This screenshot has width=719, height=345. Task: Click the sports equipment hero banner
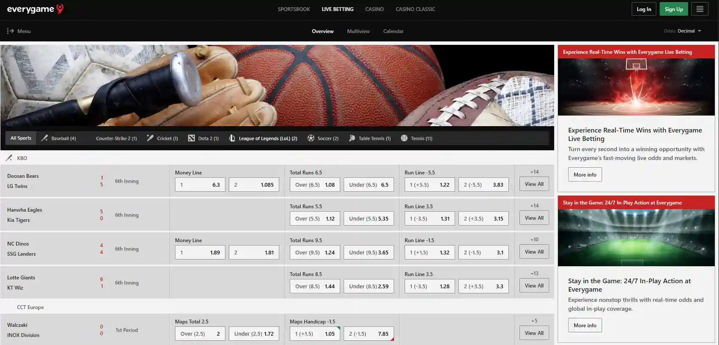(277, 86)
